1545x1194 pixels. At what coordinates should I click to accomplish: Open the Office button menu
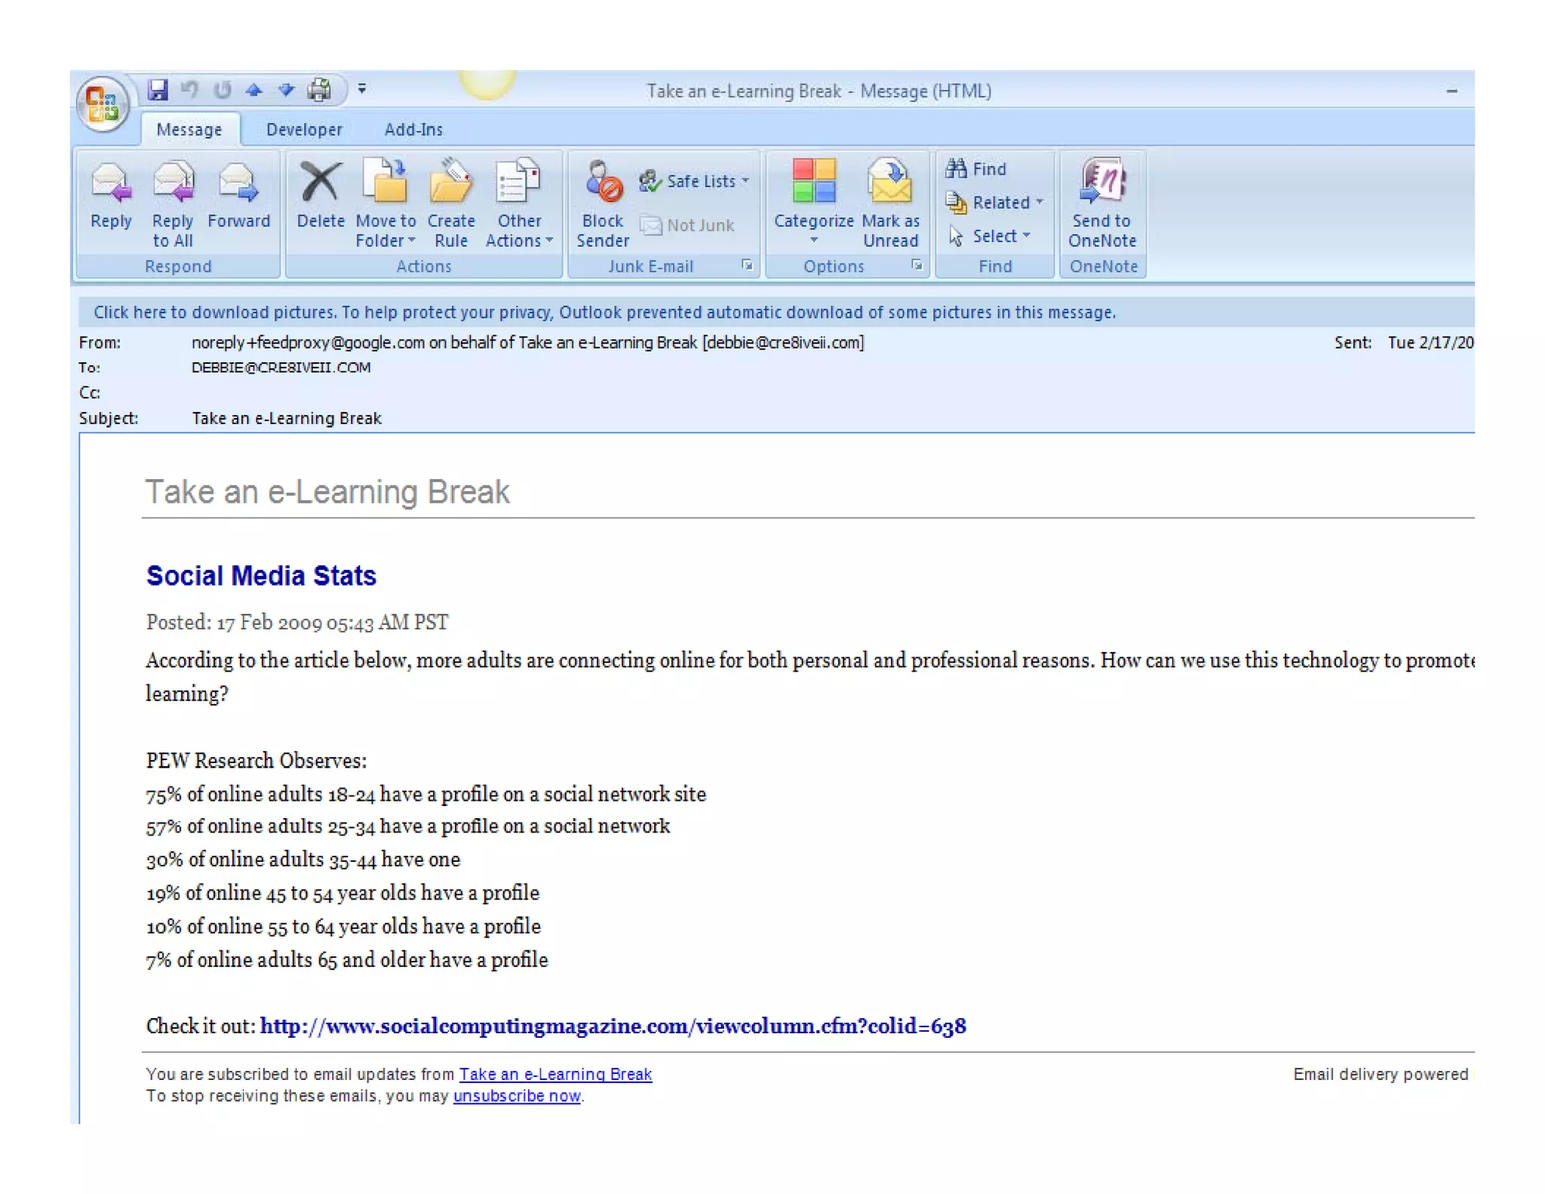click(103, 103)
